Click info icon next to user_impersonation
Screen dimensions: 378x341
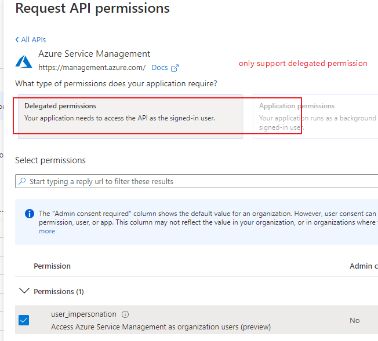pyautogui.click(x=125, y=314)
